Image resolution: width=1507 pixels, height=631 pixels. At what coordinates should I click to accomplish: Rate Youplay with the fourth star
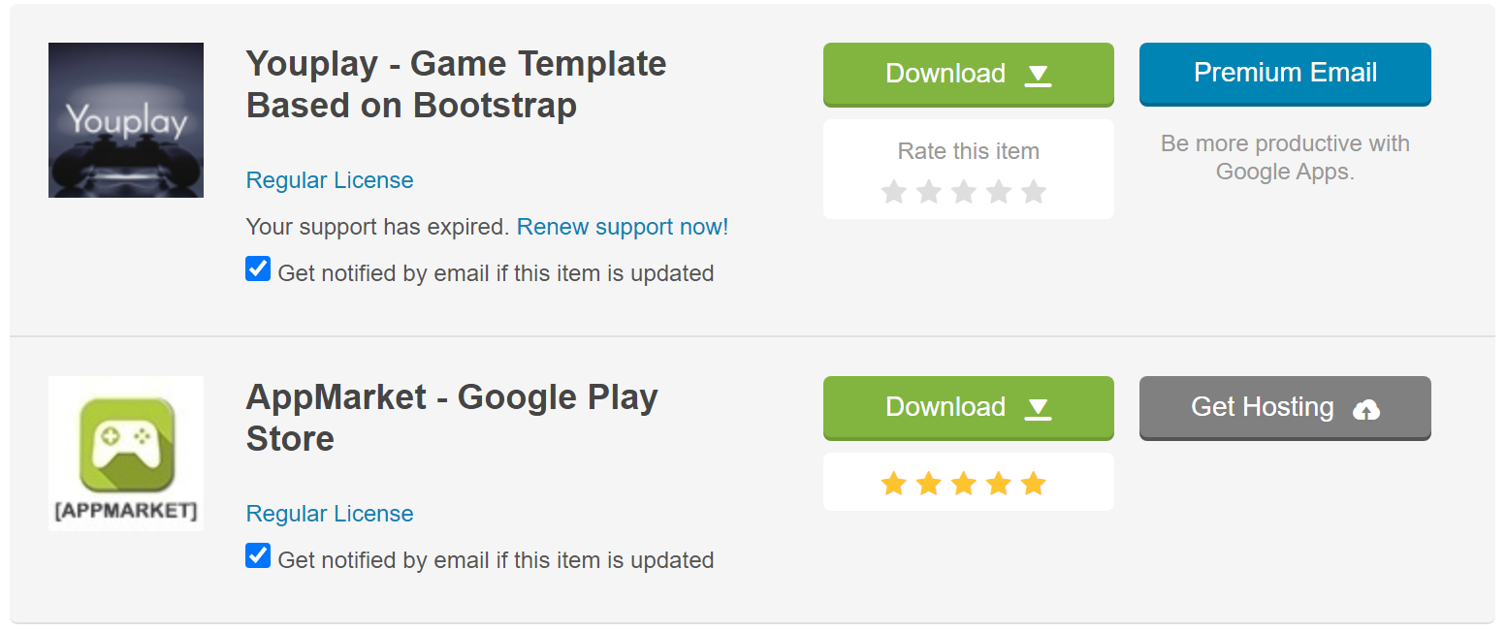click(x=999, y=192)
